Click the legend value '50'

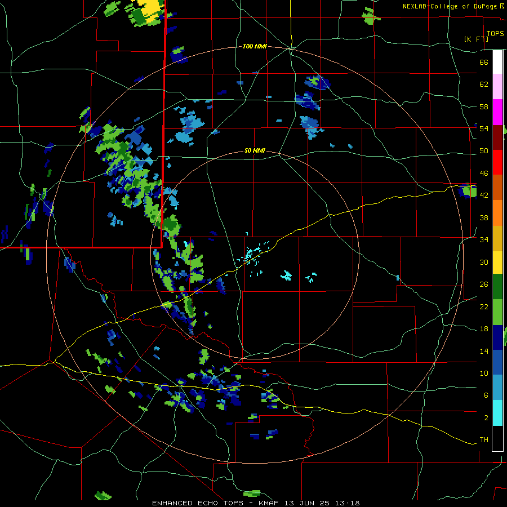[484, 151]
